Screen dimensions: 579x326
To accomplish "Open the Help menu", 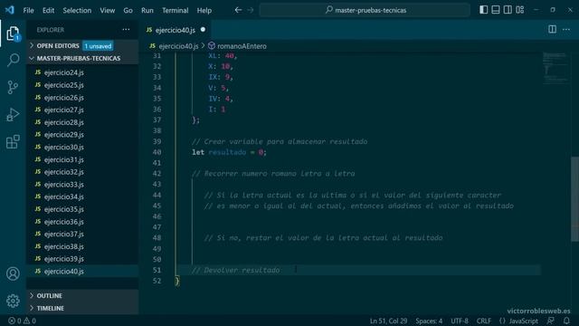I will tap(204, 10).
